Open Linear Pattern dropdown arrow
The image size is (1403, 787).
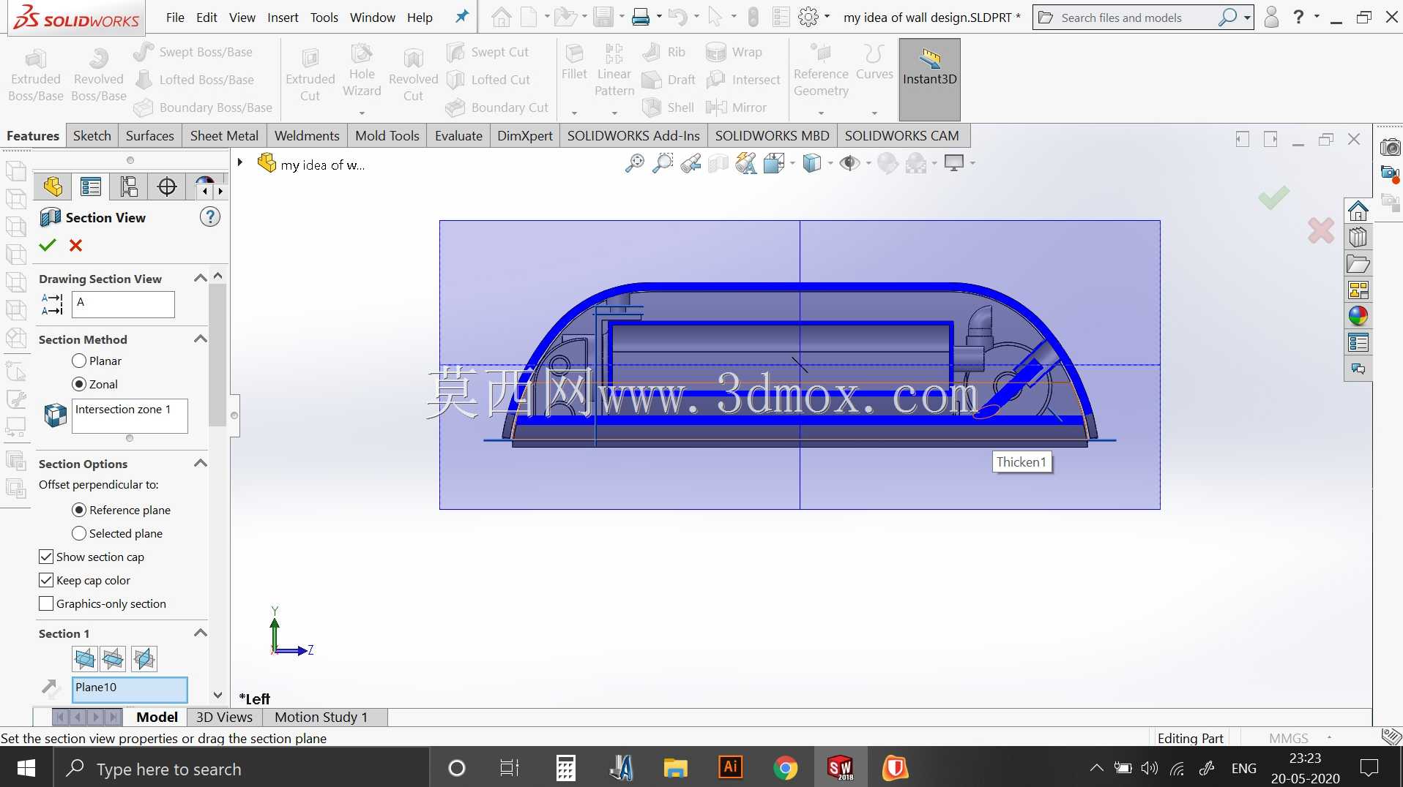point(614,113)
